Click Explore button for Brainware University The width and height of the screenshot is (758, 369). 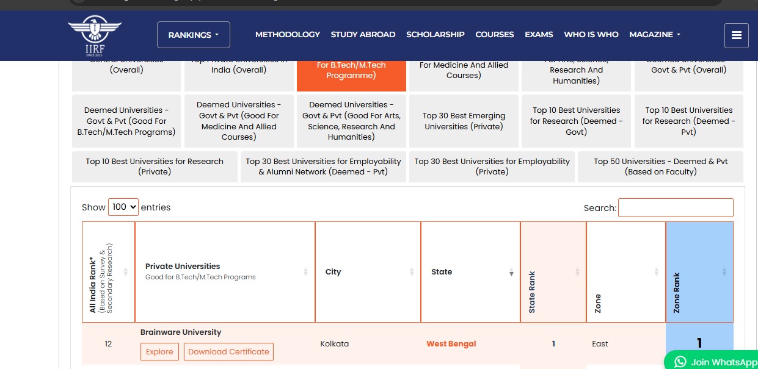click(x=159, y=352)
